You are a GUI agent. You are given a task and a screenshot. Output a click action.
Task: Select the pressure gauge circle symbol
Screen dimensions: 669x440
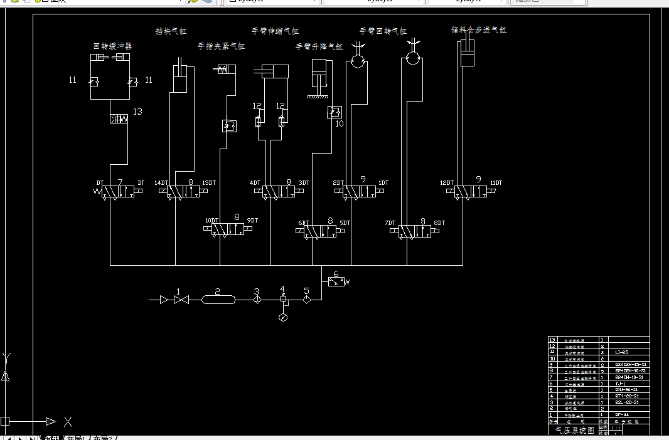point(283,317)
